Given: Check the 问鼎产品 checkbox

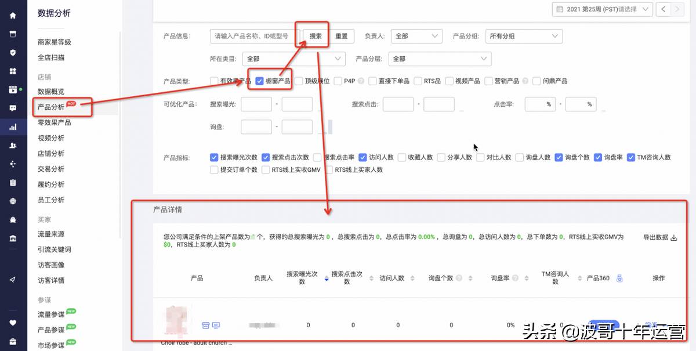Looking at the screenshot, I should tap(536, 81).
